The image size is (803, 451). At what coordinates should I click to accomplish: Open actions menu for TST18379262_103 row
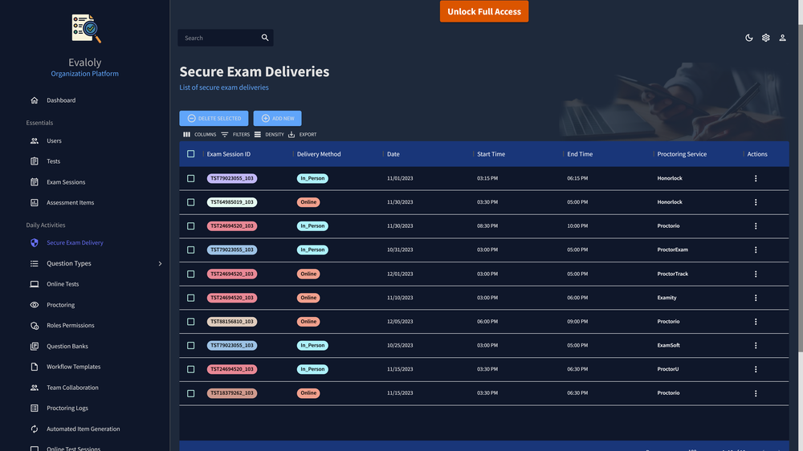(756, 394)
